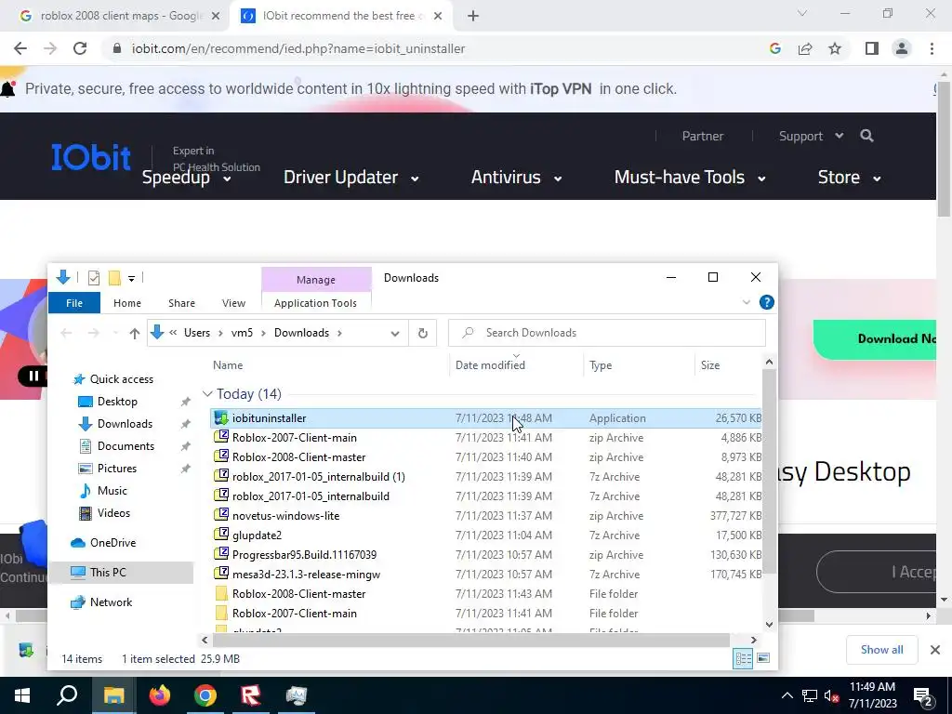This screenshot has width=952, height=714.
Task: Open Chrome side panel icon
Action: (872, 48)
